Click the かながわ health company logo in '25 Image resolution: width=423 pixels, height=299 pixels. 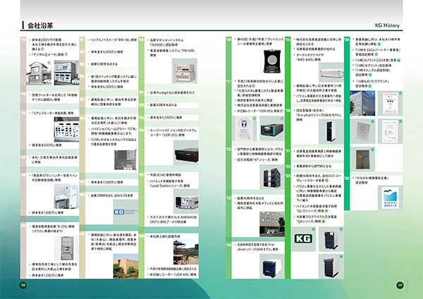coord(390,197)
